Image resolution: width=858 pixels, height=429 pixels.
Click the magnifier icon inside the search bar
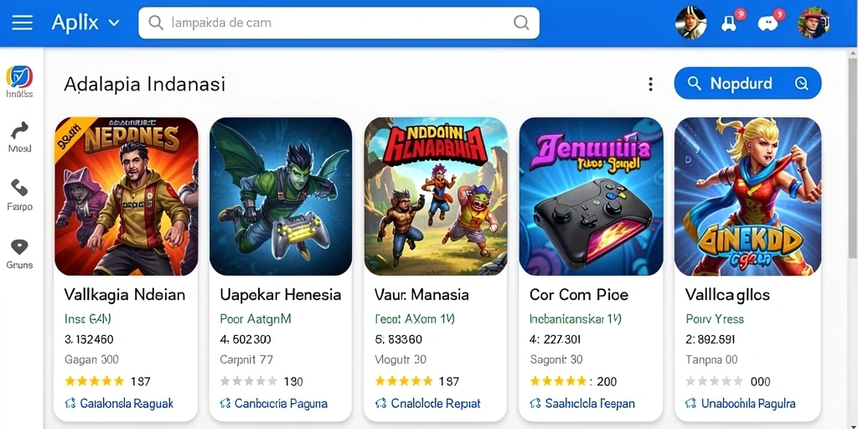pyautogui.click(x=521, y=23)
